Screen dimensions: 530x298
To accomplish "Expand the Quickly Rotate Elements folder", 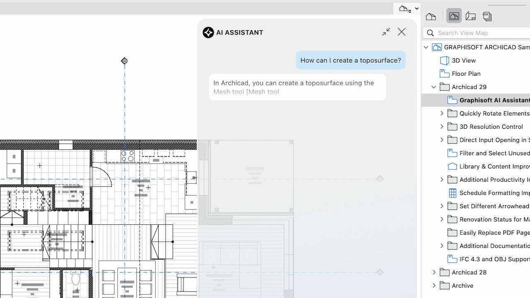I will tap(442, 113).
